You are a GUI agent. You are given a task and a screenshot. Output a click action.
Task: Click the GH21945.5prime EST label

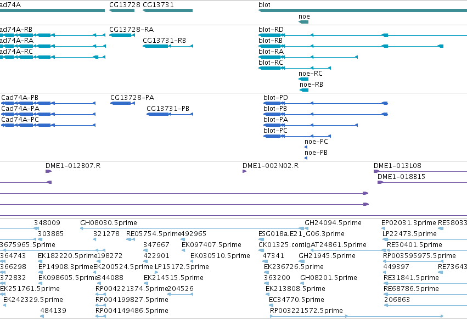(327, 256)
